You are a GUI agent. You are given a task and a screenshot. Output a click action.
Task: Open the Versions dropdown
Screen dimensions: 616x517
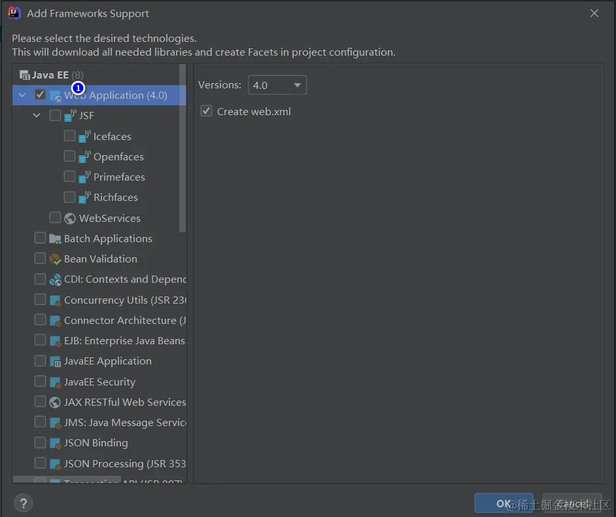coord(277,85)
